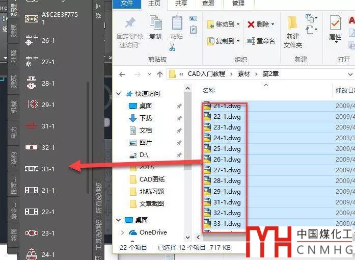Sort files by the 名称 column header
The image size is (355, 260).
pyautogui.click(x=209, y=90)
